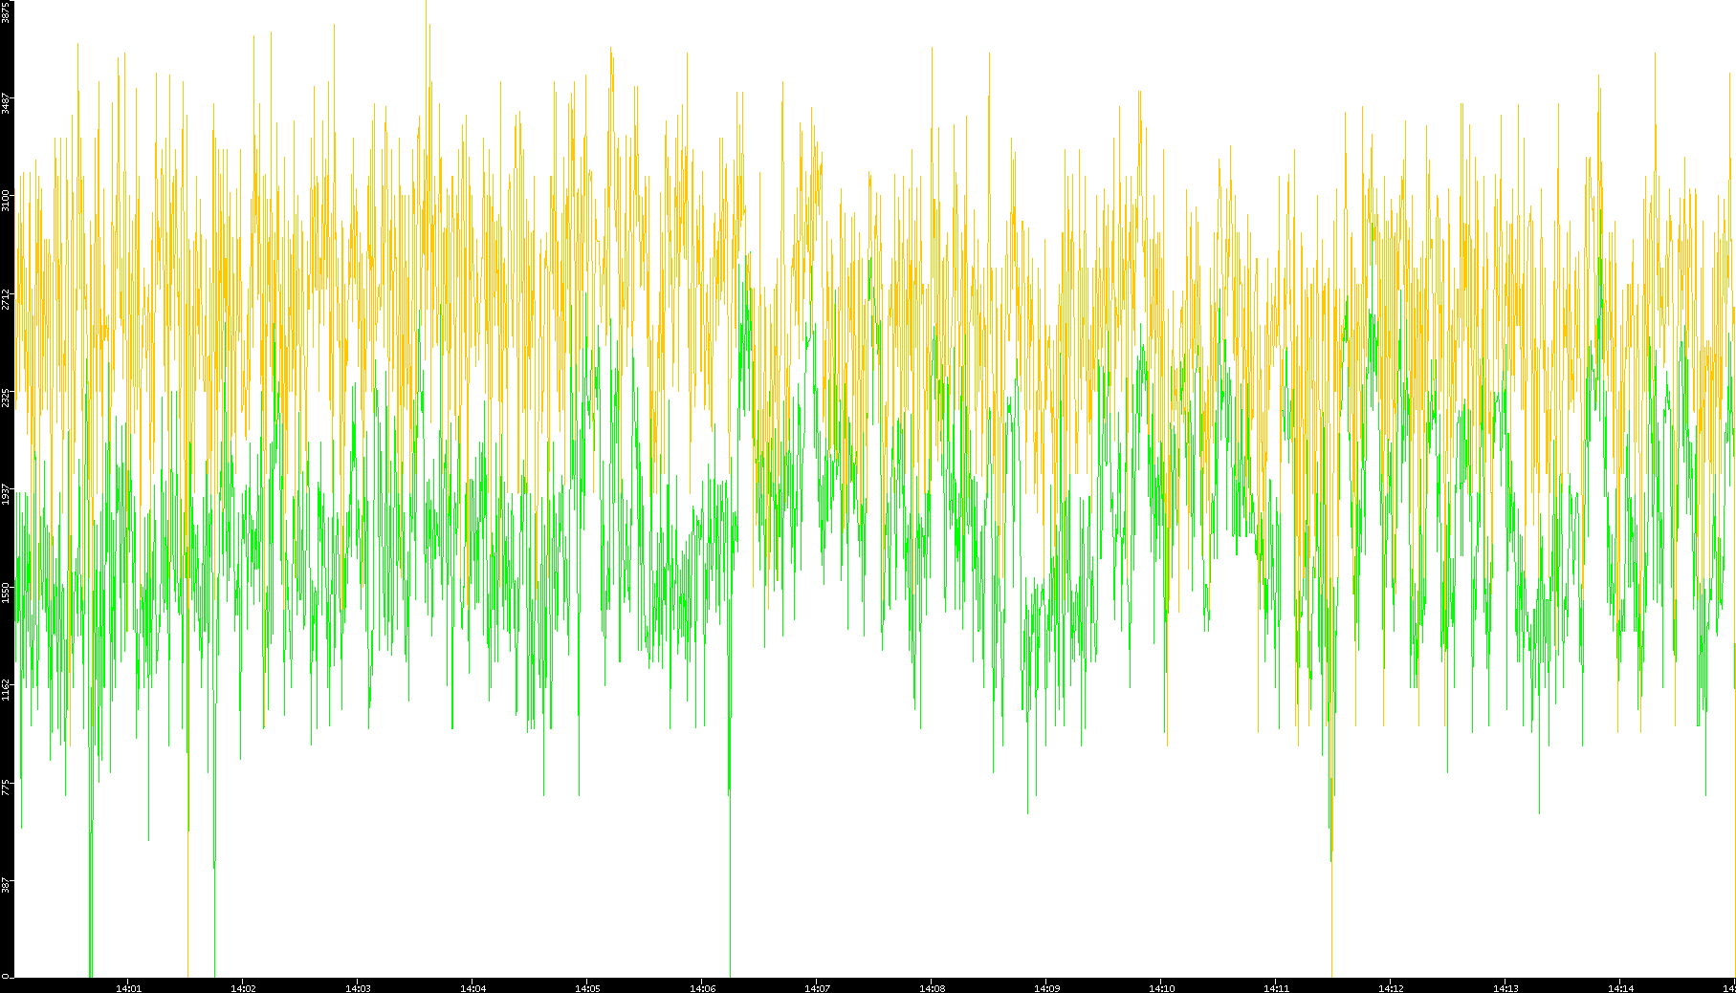Select the 387 value axis label

point(6,885)
